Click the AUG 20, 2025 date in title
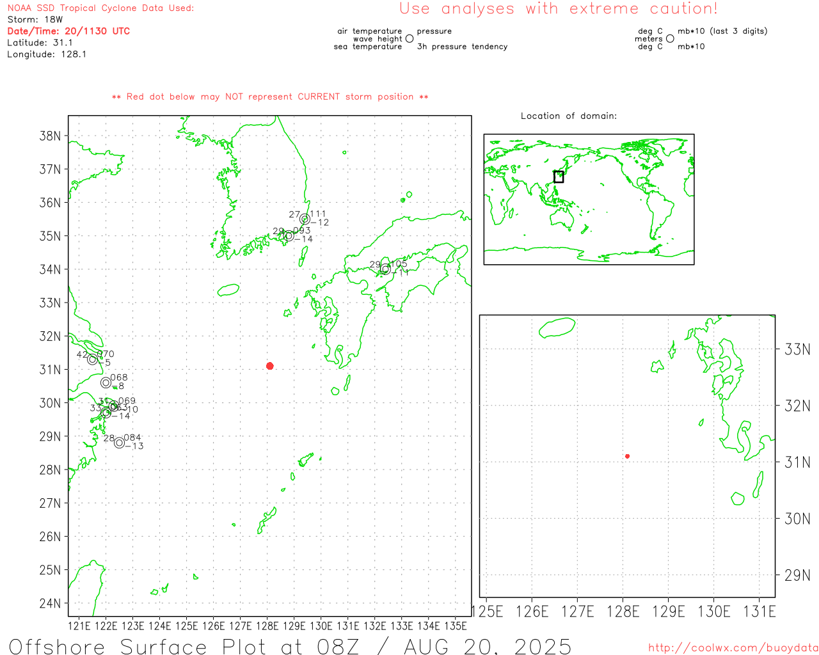This screenshot has width=819, height=655. 488,646
